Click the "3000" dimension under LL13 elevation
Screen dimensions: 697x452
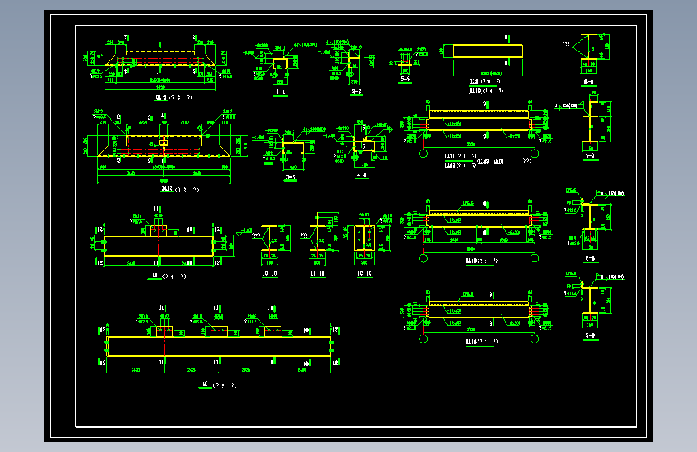tap(471, 249)
